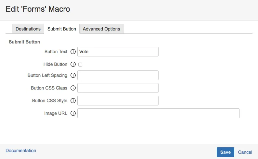
Task: Save the Forms macro settings
Action: [226, 152]
